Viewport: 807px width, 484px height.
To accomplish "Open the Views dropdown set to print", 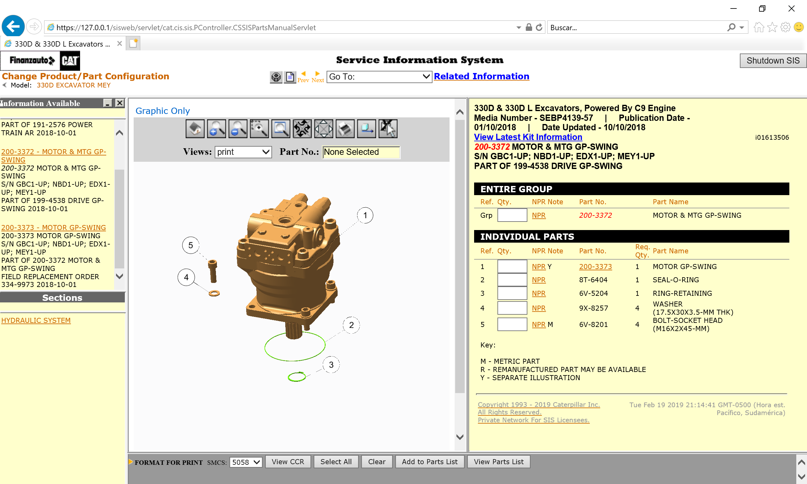I will coord(243,152).
